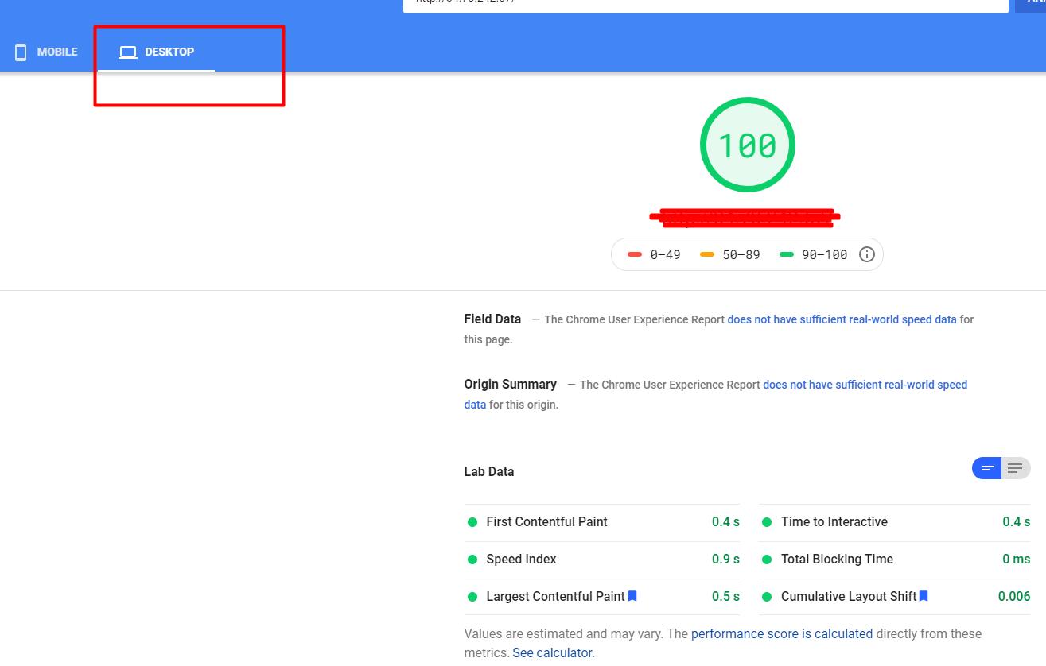This screenshot has height=666, width=1046.
Task: Click green status dot for Time to Interactive
Action: point(767,522)
